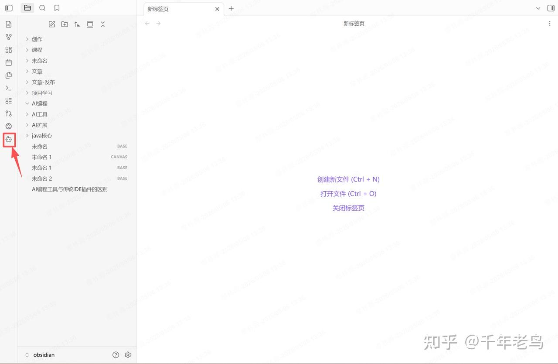Navigate back with the left arrow
Image resolution: width=558 pixels, height=364 pixels.
point(147,23)
